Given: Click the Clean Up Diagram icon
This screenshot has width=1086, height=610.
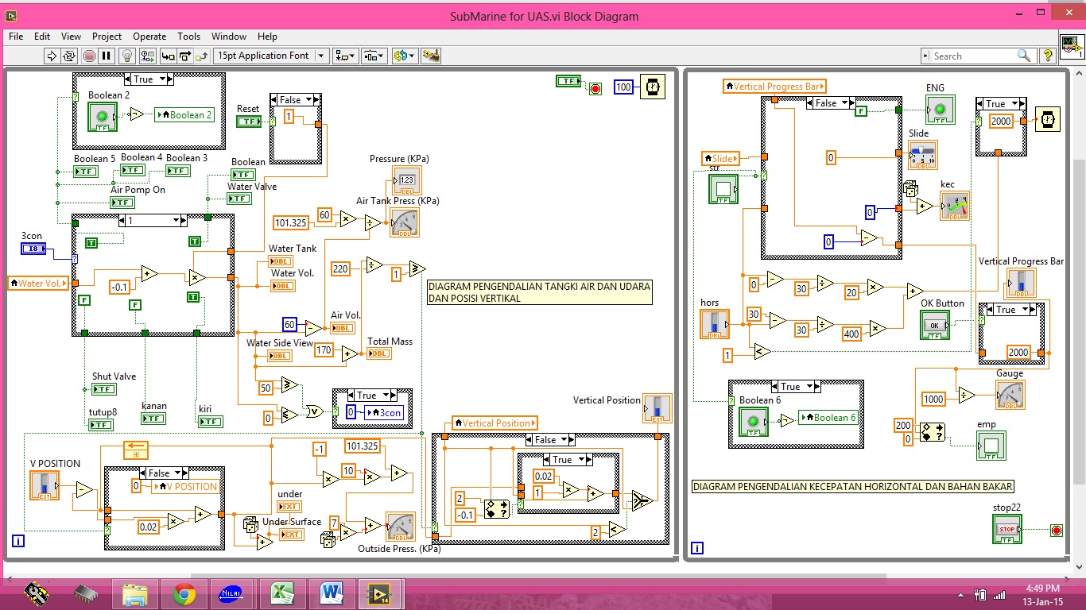Looking at the screenshot, I should (431, 56).
